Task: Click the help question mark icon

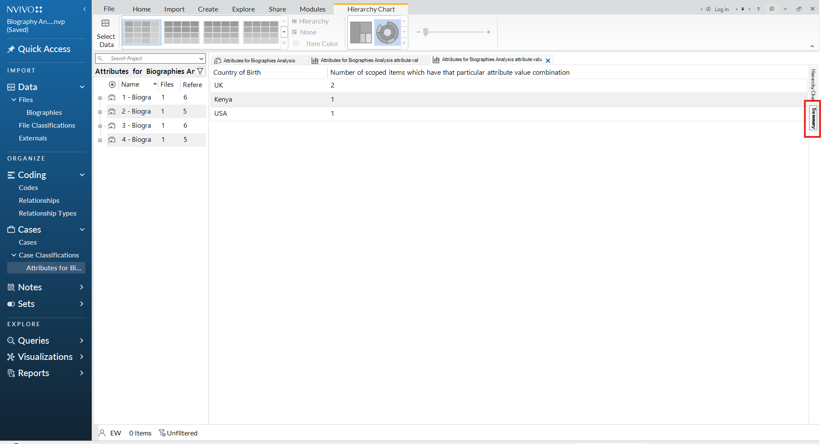Action: [x=758, y=9]
